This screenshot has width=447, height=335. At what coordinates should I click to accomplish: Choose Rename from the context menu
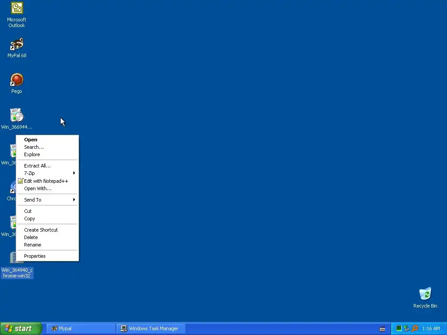pos(48,245)
